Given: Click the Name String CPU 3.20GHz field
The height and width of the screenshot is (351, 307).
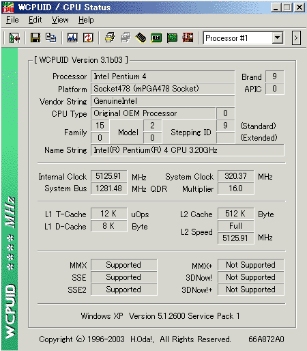Looking at the screenshot, I should coord(188,150).
